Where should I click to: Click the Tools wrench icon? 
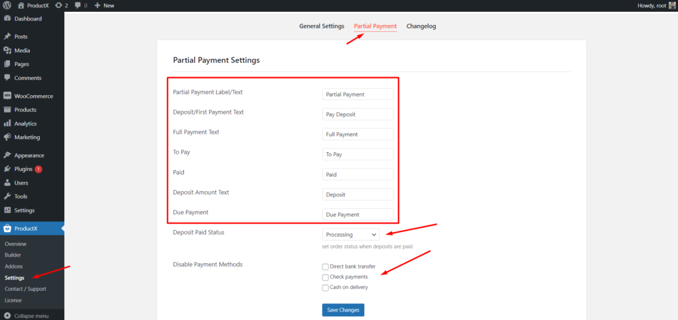pyautogui.click(x=7, y=196)
